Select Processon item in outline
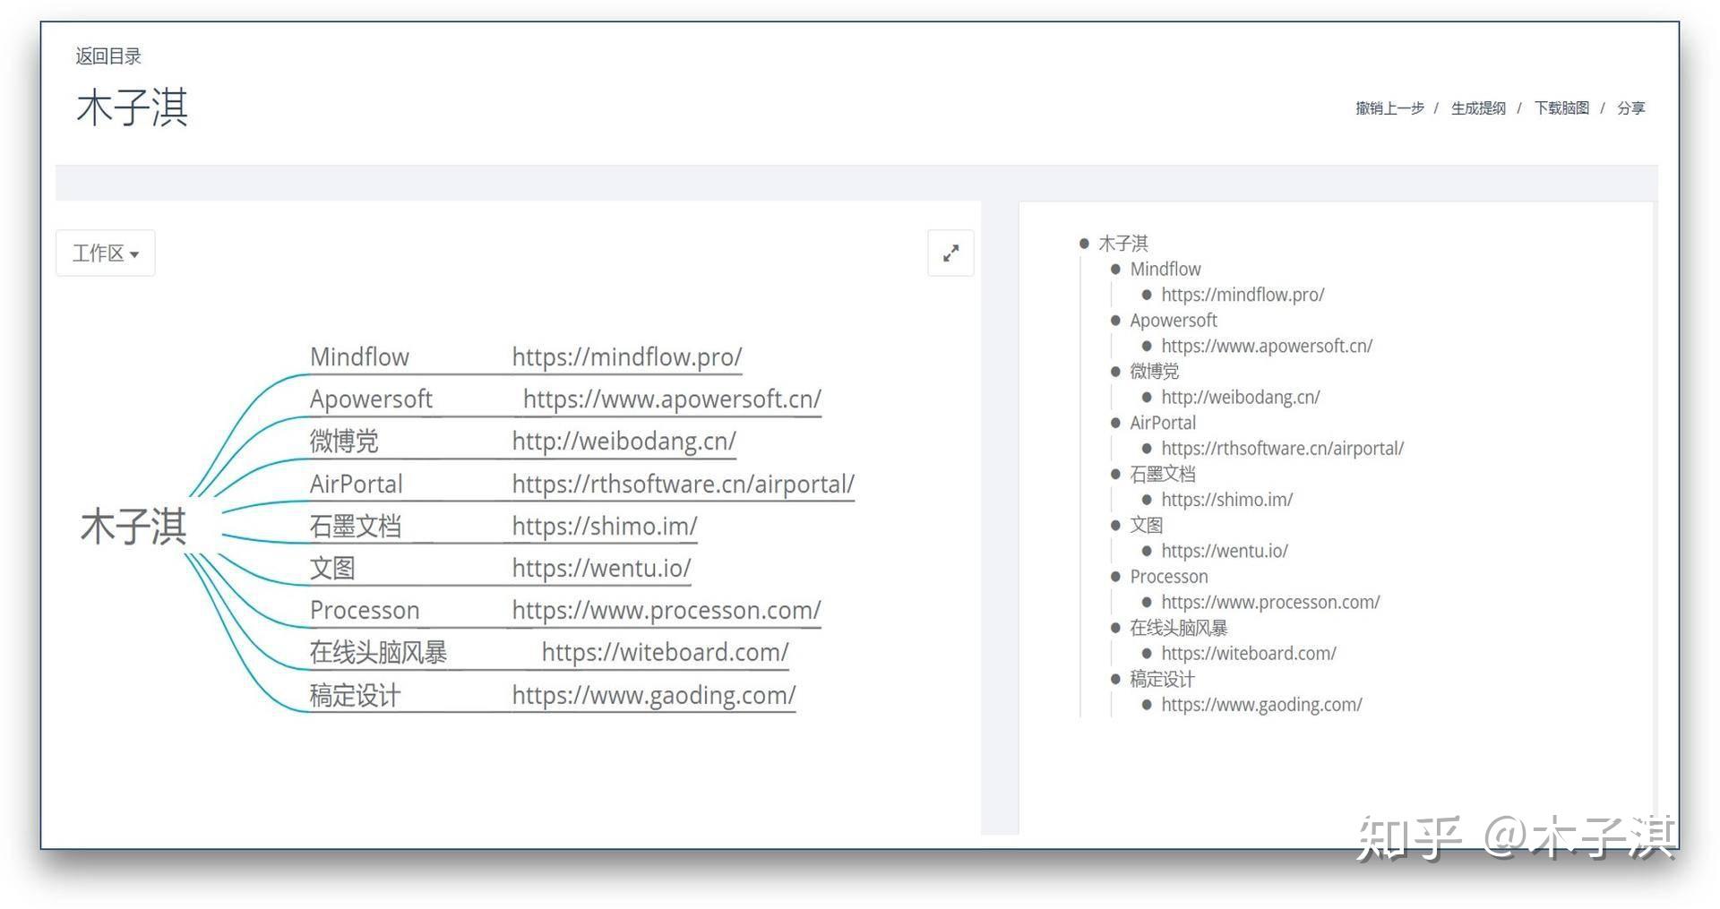 1168,577
